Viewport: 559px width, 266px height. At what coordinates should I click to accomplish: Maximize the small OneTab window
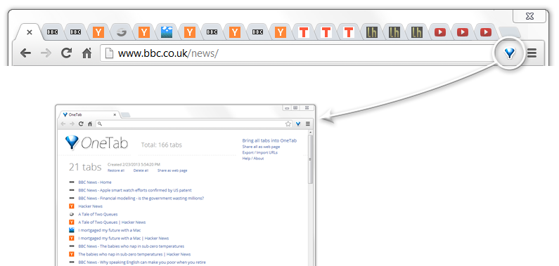[x=295, y=108]
